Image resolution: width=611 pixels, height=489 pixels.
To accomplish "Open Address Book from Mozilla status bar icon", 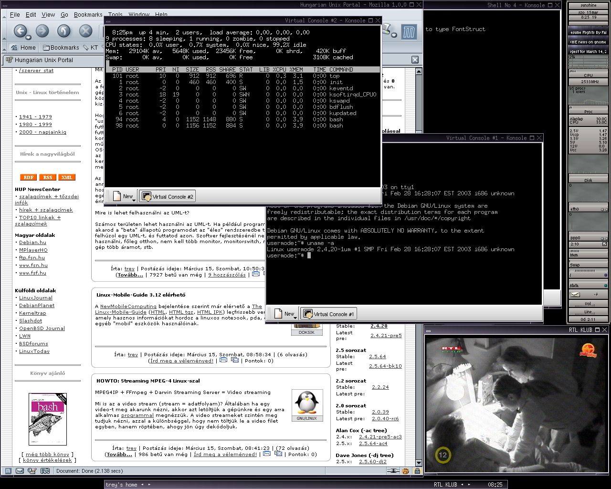I will click(45, 471).
